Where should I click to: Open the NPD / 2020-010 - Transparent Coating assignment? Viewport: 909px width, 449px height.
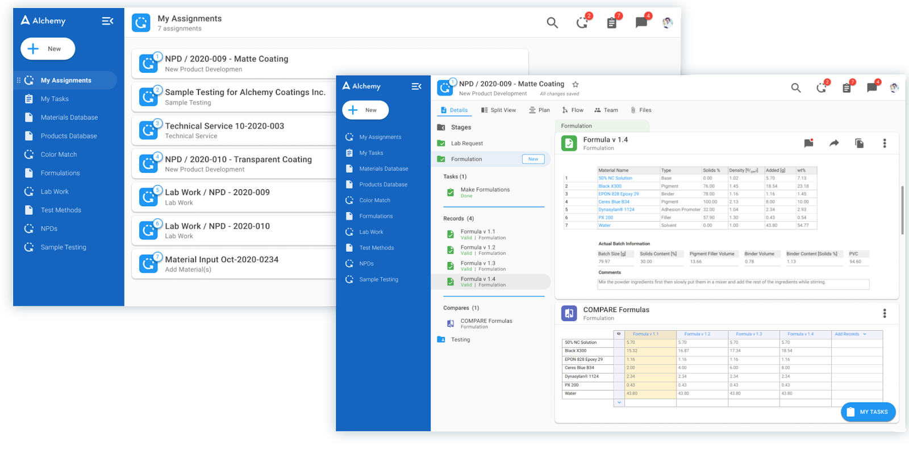(234, 164)
